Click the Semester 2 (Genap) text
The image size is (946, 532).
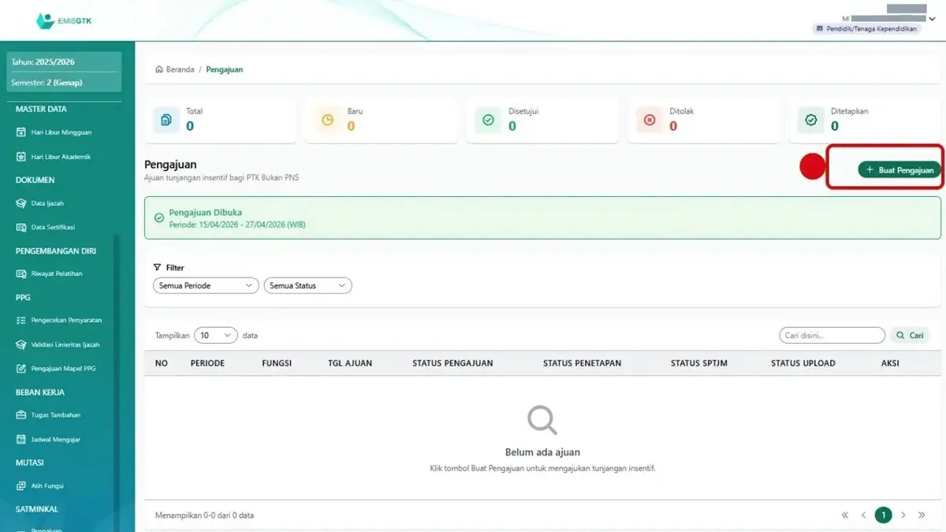click(47, 82)
